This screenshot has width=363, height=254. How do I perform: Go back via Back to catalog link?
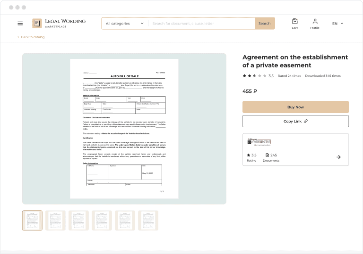31,37
